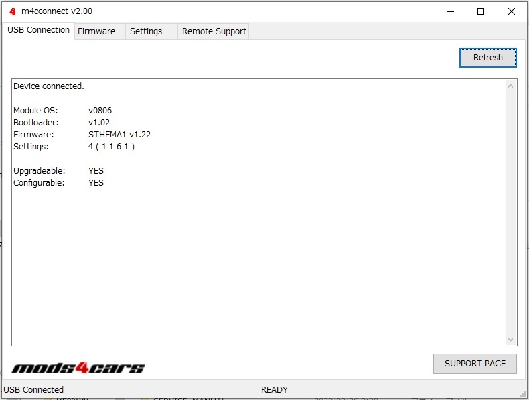Open the Settings tab
This screenshot has height=400, width=529.
coord(151,31)
